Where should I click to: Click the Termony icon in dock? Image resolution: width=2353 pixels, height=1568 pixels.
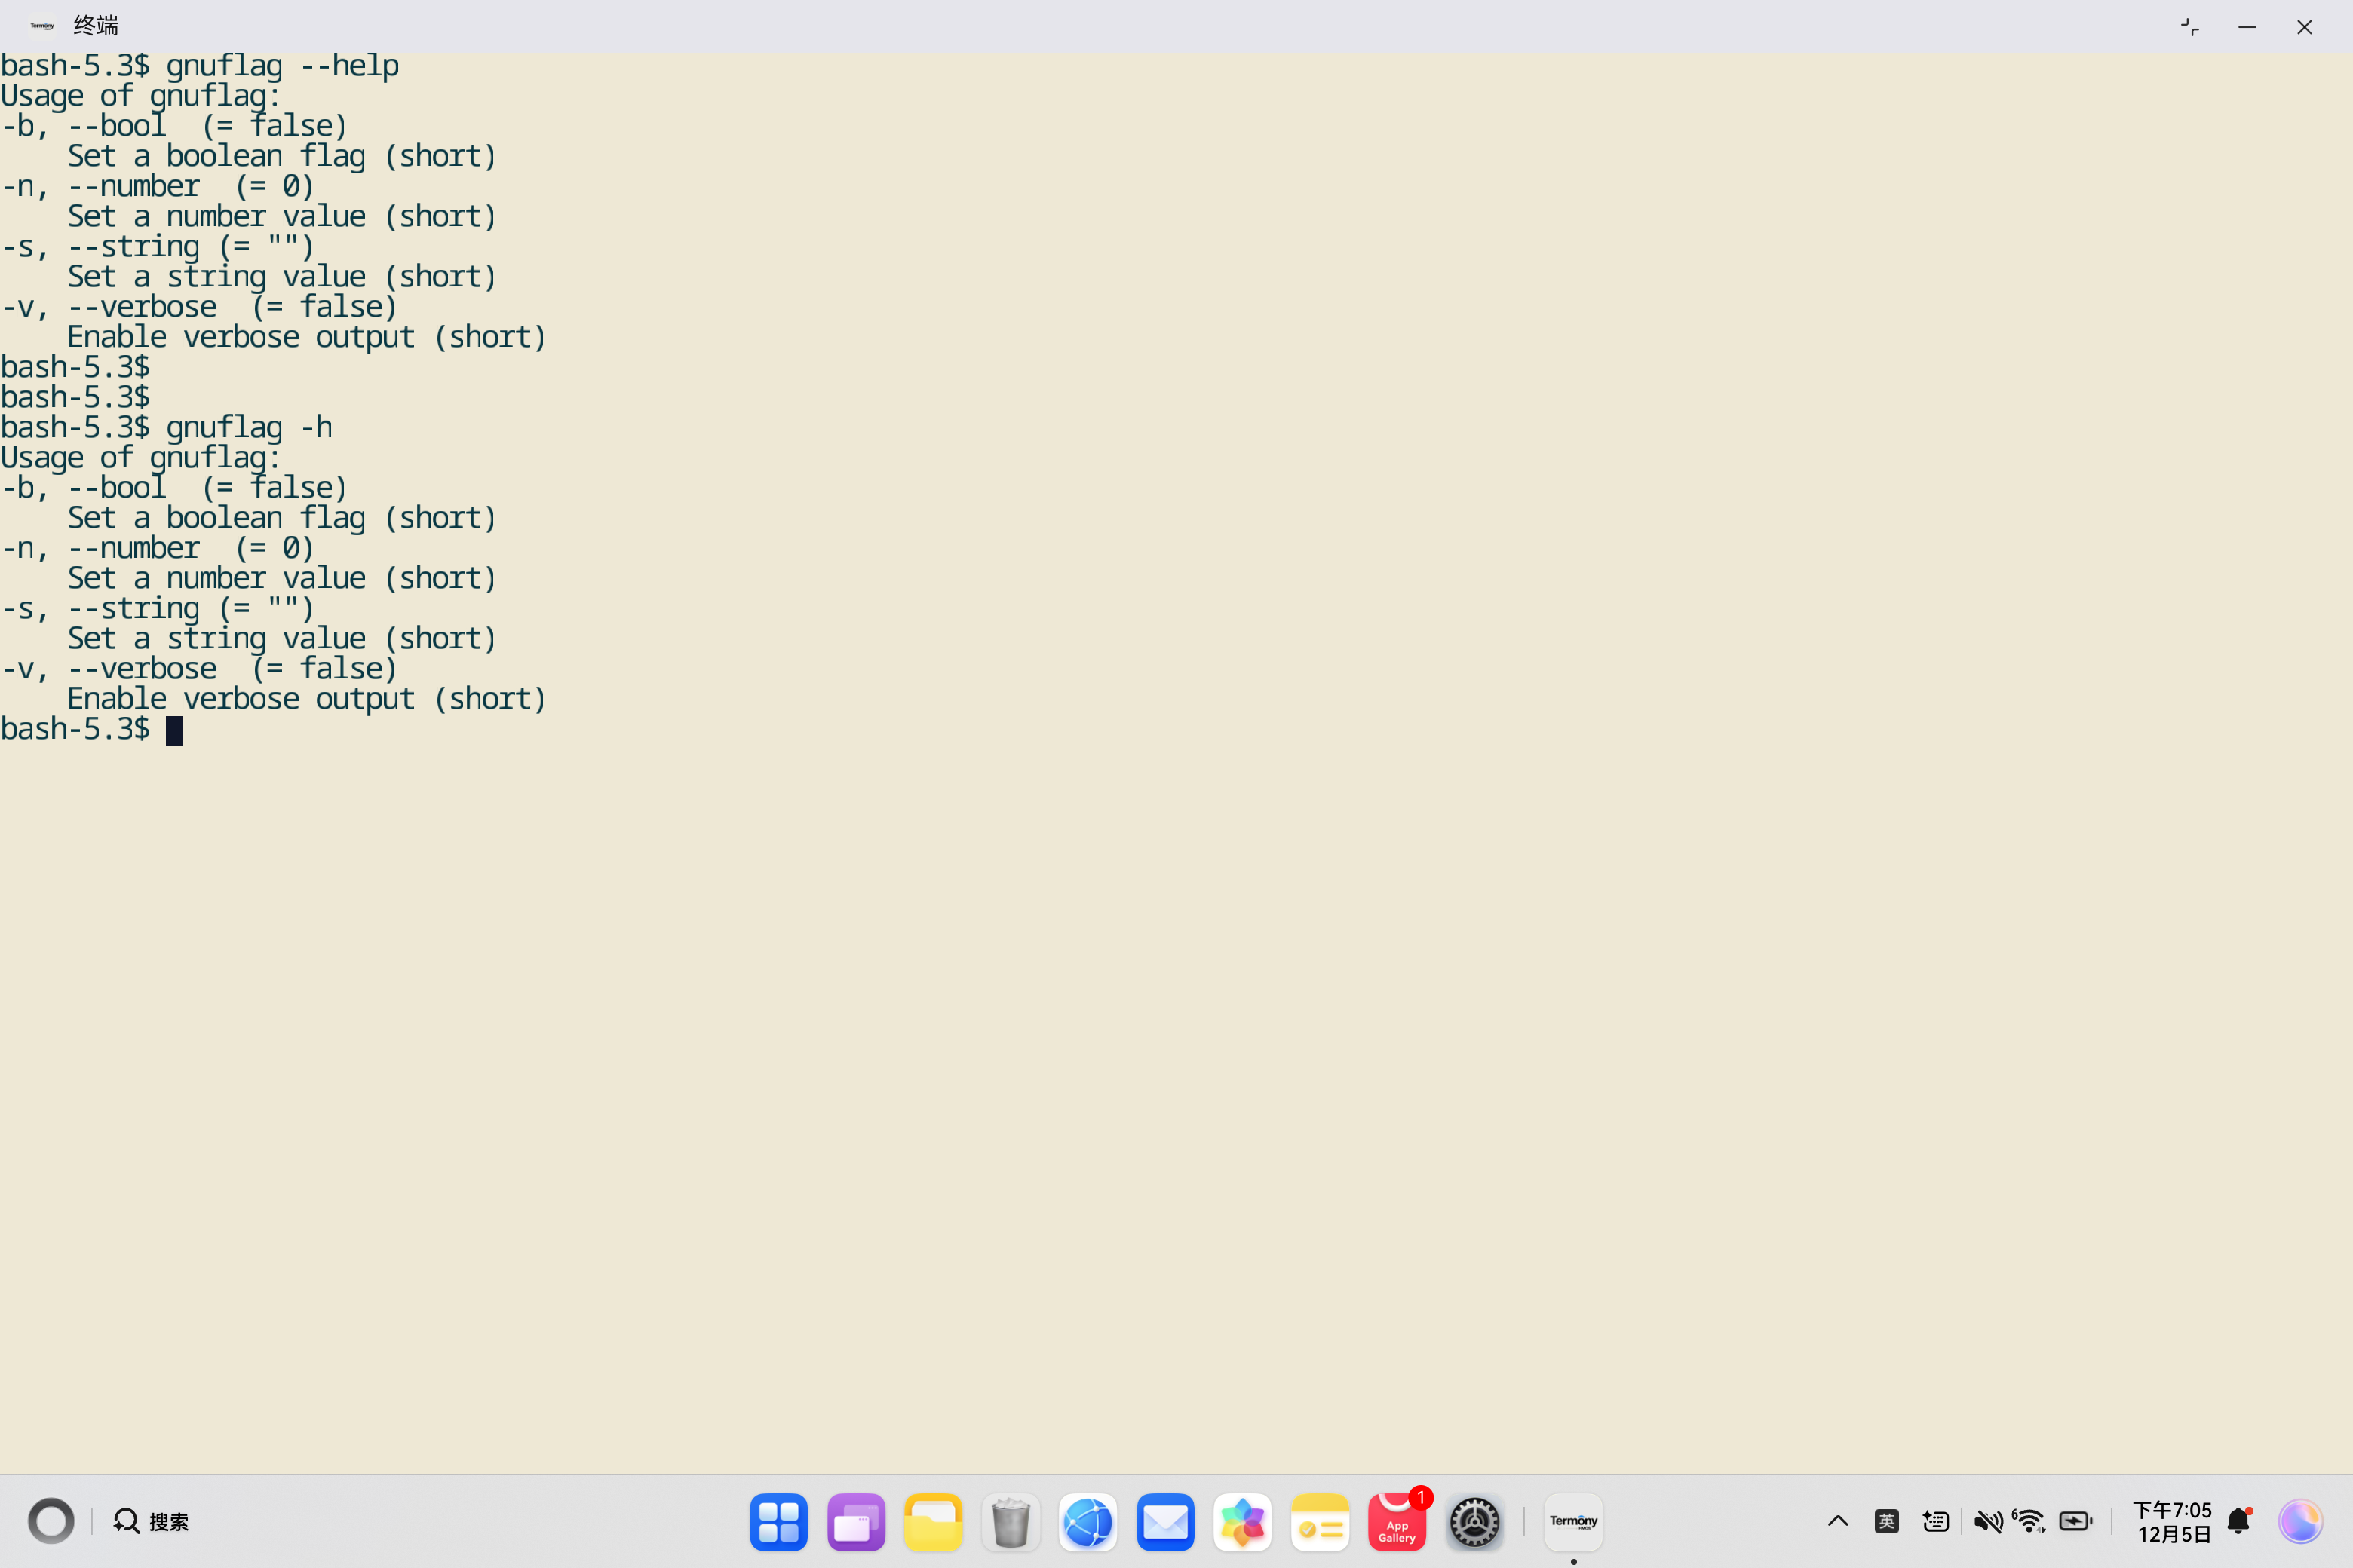pos(1572,1522)
